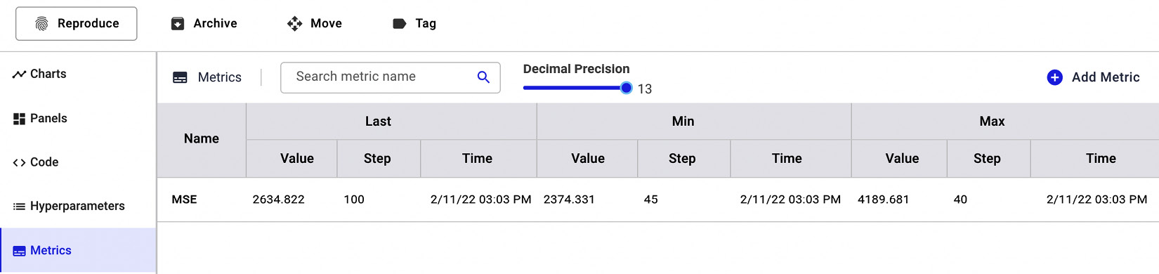The height and width of the screenshot is (274, 1159).
Task: Click the Name column header
Action: 202,139
